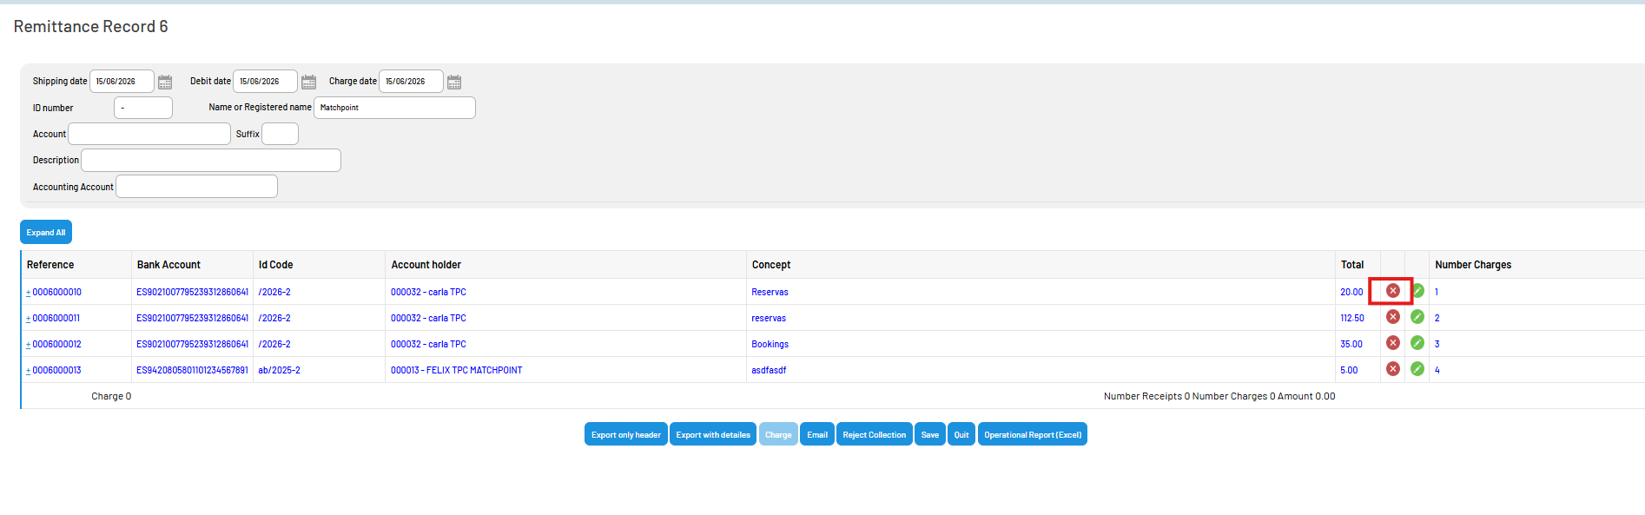This screenshot has width=1645, height=515.
Task: Click Export with detailes button
Action: coord(713,434)
